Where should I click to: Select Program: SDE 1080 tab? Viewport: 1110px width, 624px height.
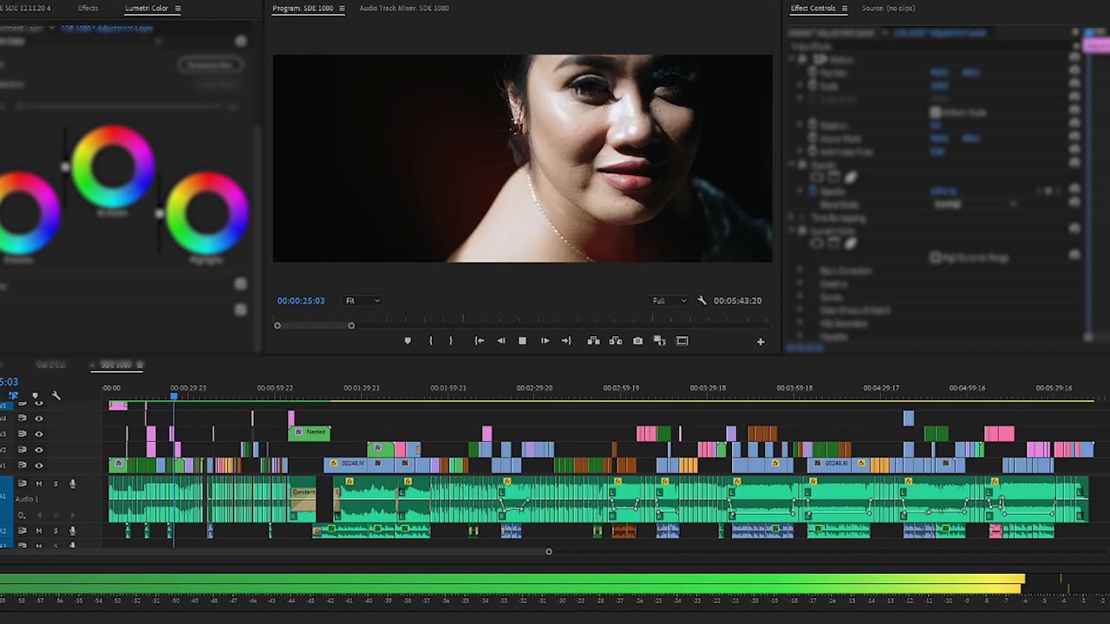click(303, 9)
